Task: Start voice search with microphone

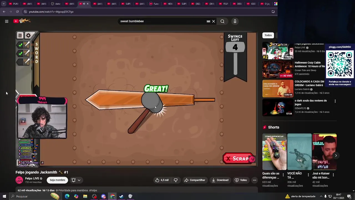Action: pyautogui.click(x=235, y=21)
